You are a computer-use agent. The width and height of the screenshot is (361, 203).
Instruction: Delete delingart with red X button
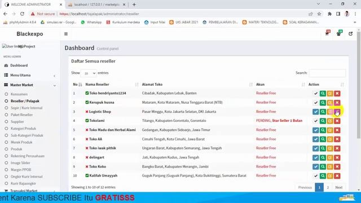(x=337, y=158)
